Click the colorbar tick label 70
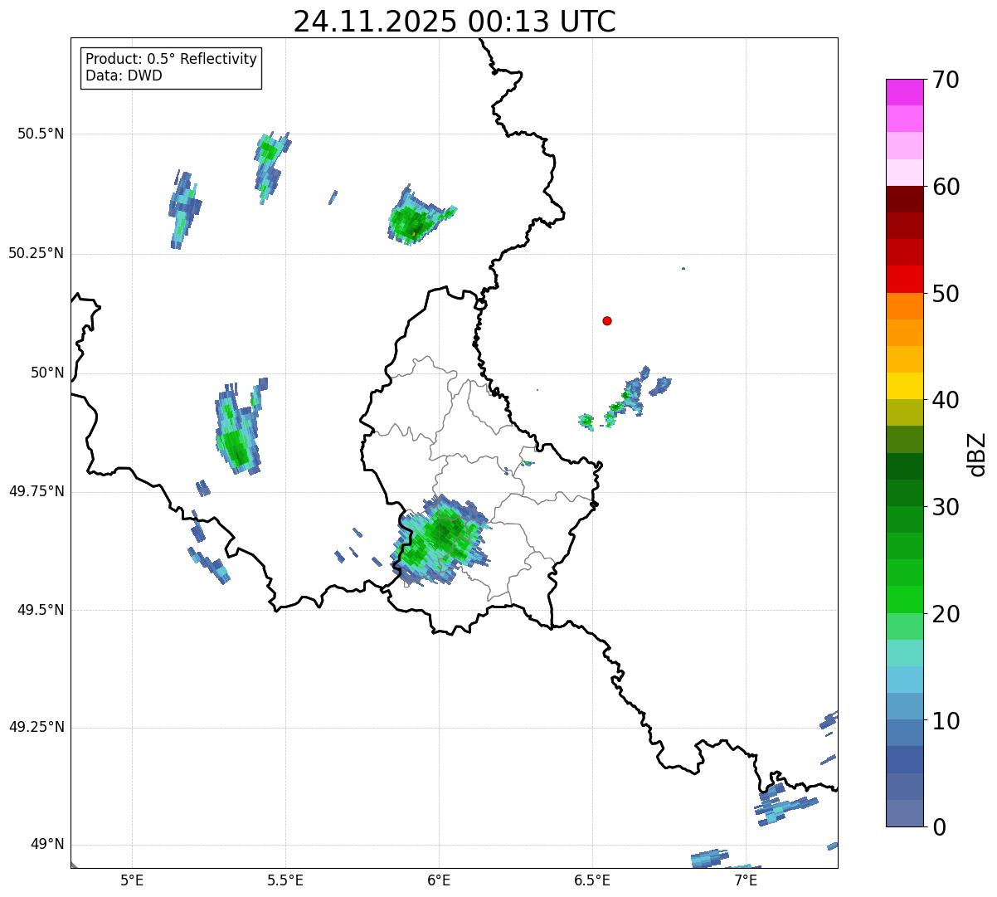Viewport: 997px width, 897px height. (x=946, y=80)
